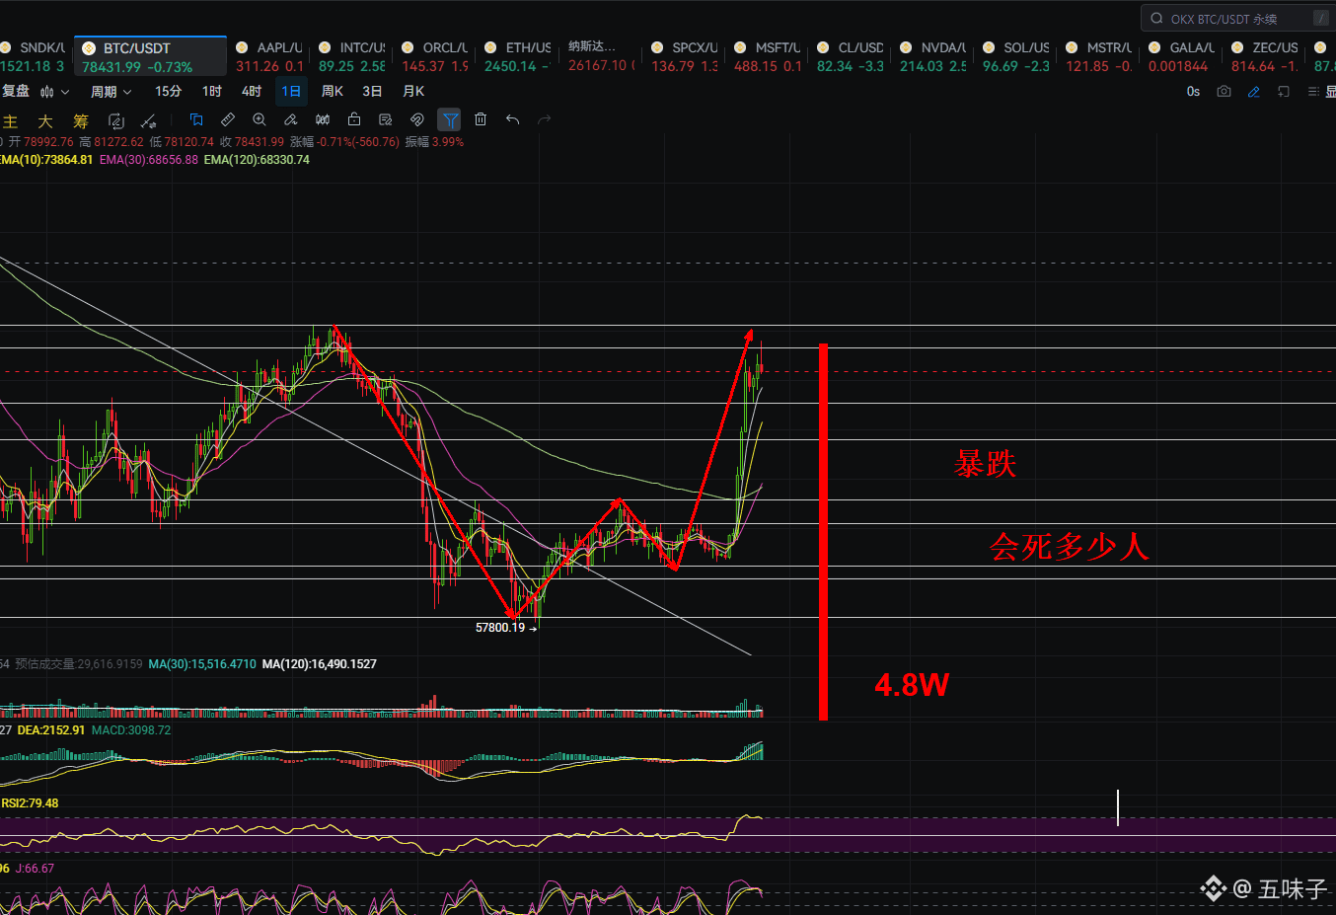Image resolution: width=1336 pixels, height=915 pixels.
Task: Click the RSI2:79.48 indicator label
Action: tap(30, 803)
